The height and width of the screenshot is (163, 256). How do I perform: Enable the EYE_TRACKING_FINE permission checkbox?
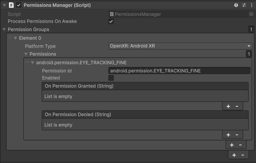(x=111, y=78)
